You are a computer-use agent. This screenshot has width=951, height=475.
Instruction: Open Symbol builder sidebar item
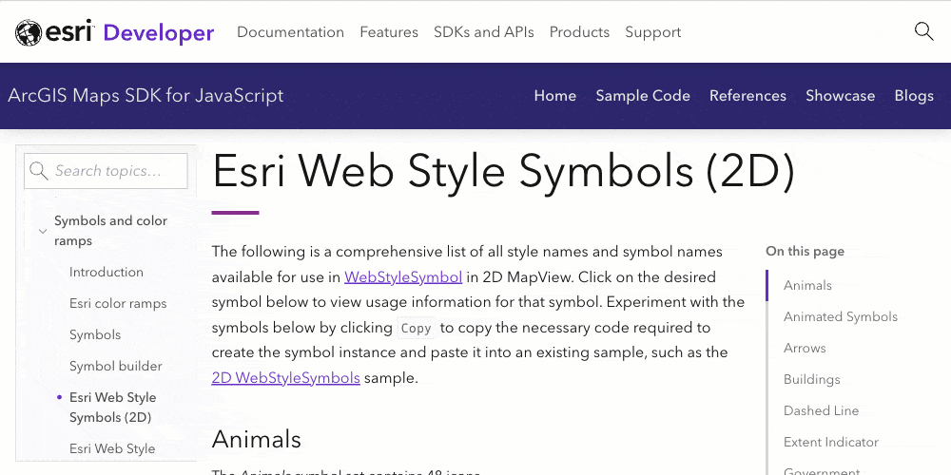116,367
